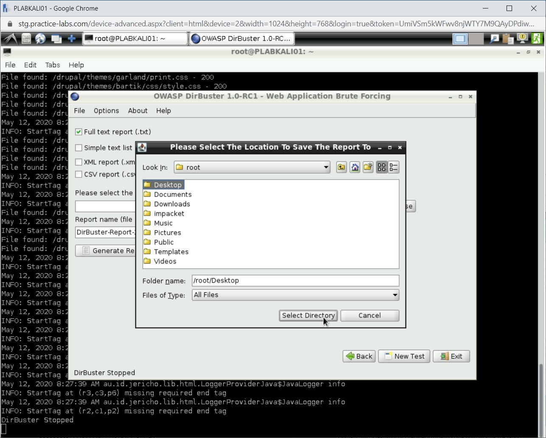Enable CSV report format
Image resolution: width=546 pixels, height=438 pixels.
click(x=79, y=174)
